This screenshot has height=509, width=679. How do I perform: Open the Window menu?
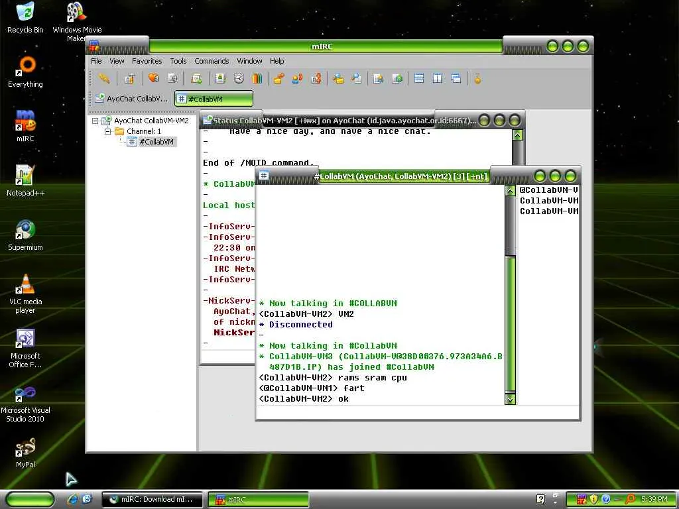point(249,61)
